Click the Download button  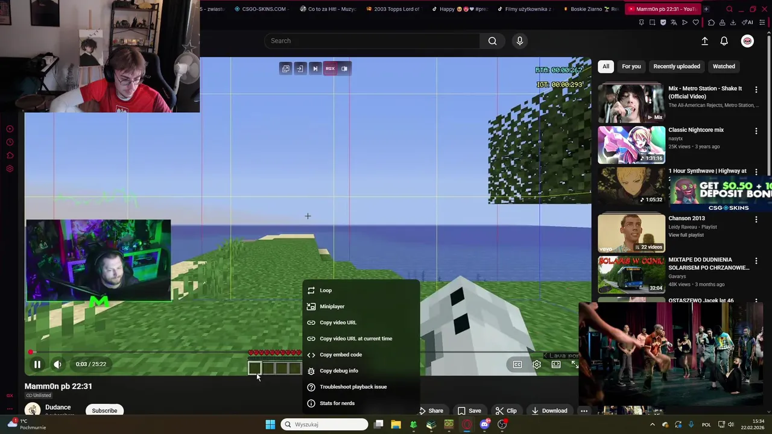click(549, 410)
